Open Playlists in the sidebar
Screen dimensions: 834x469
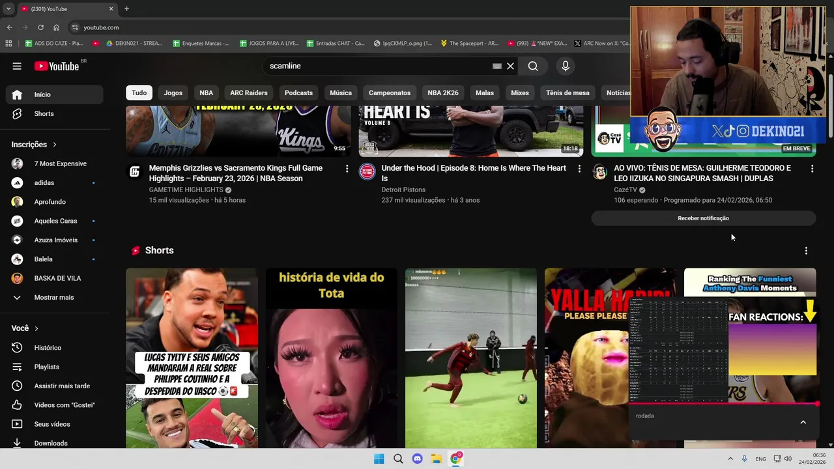click(x=55, y=367)
